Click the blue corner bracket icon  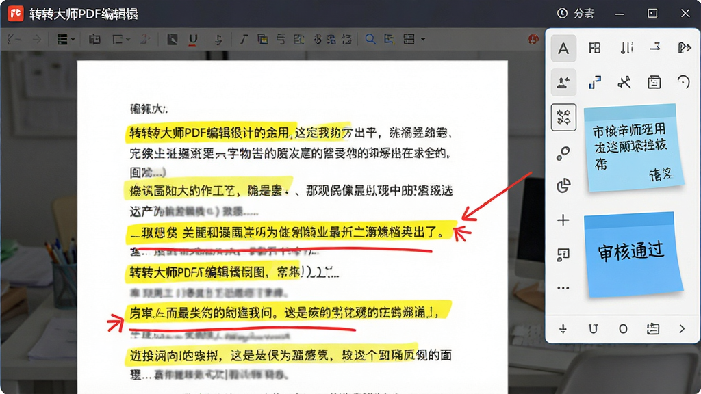click(595, 82)
